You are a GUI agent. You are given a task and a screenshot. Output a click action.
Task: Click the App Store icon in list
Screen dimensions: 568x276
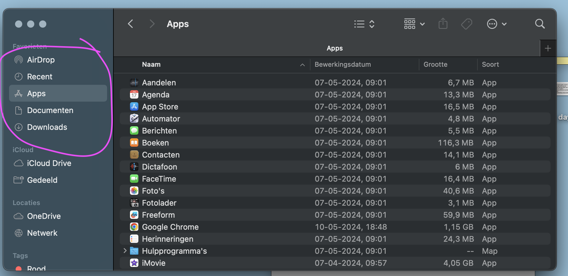point(134,107)
